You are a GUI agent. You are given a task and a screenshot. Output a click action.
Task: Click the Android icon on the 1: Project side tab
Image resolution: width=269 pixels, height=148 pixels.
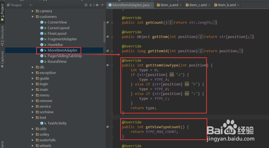click(x=2, y=20)
